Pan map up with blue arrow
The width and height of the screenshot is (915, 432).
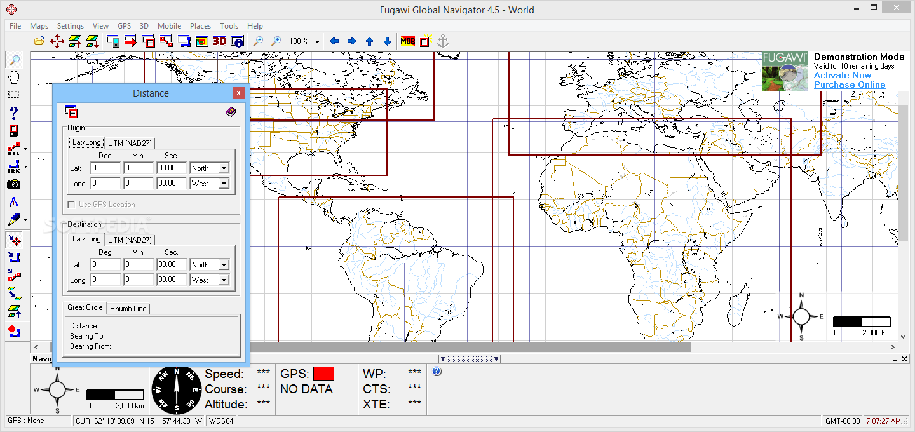pos(369,41)
